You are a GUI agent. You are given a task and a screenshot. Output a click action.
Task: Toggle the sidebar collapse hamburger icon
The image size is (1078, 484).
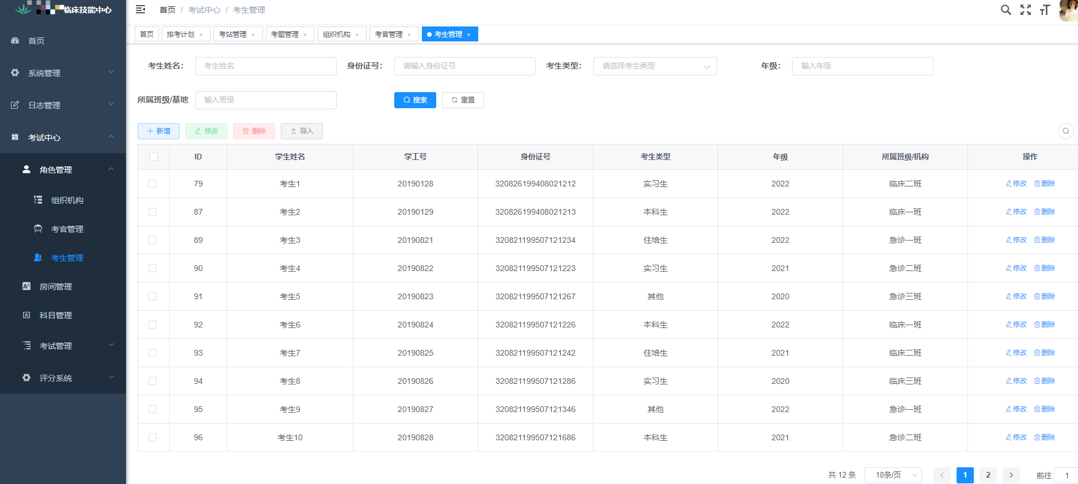[140, 9]
